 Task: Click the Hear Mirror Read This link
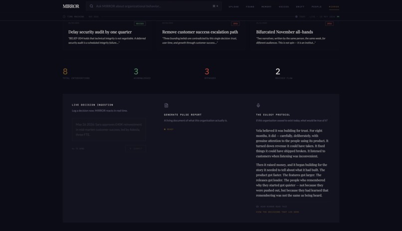[273, 207]
